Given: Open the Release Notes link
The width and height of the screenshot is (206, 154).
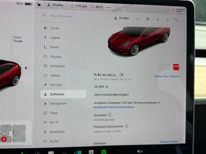Looking at the screenshot, I should pos(169,142).
